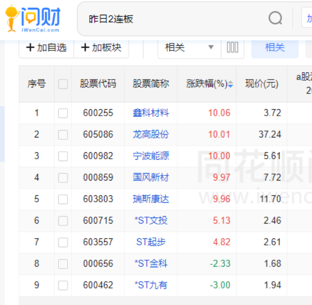Check the box for 600715 row
The height and width of the screenshot is (305, 312).
click(63, 221)
